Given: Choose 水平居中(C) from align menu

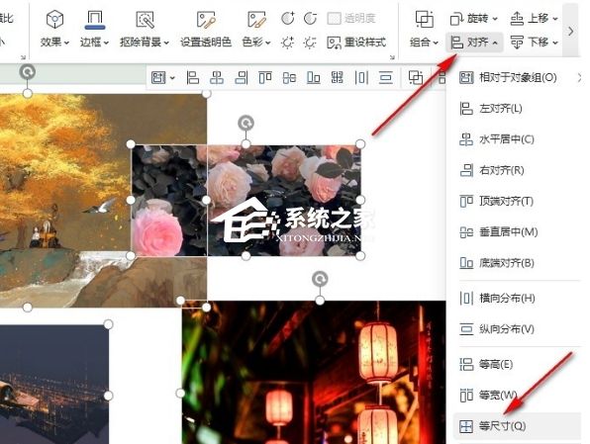Looking at the screenshot, I should click(x=518, y=139).
